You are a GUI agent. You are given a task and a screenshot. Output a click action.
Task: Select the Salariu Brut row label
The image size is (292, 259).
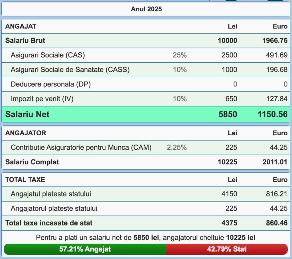tap(25, 41)
